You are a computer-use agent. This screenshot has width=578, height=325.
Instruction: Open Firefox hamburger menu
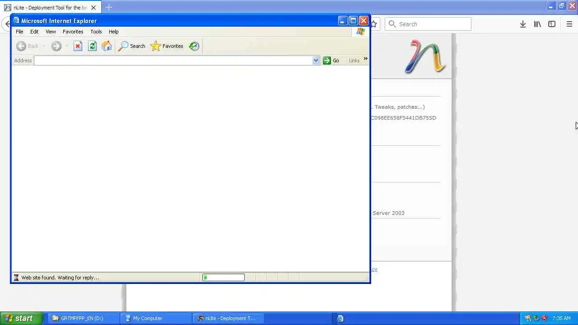569,24
